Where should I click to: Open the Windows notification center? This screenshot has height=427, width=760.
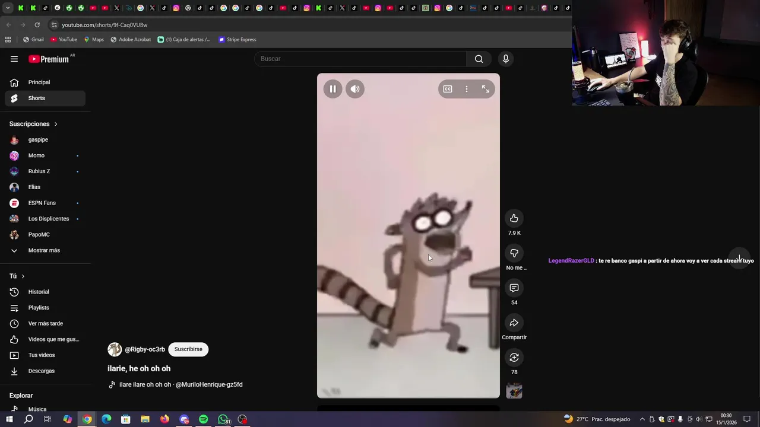click(x=747, y=419)
